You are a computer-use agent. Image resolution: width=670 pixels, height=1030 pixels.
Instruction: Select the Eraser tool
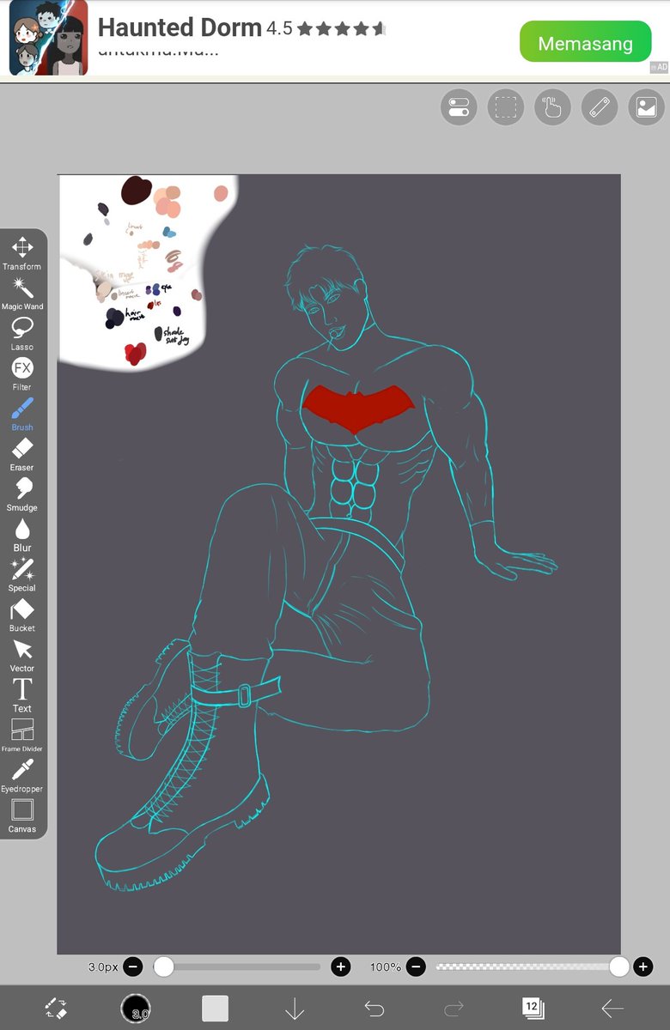pos(22,455)
